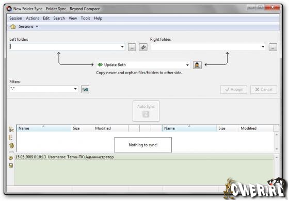Click the file filters glasses icon
The width and height of the screenshot is (289, 201).
85,89
